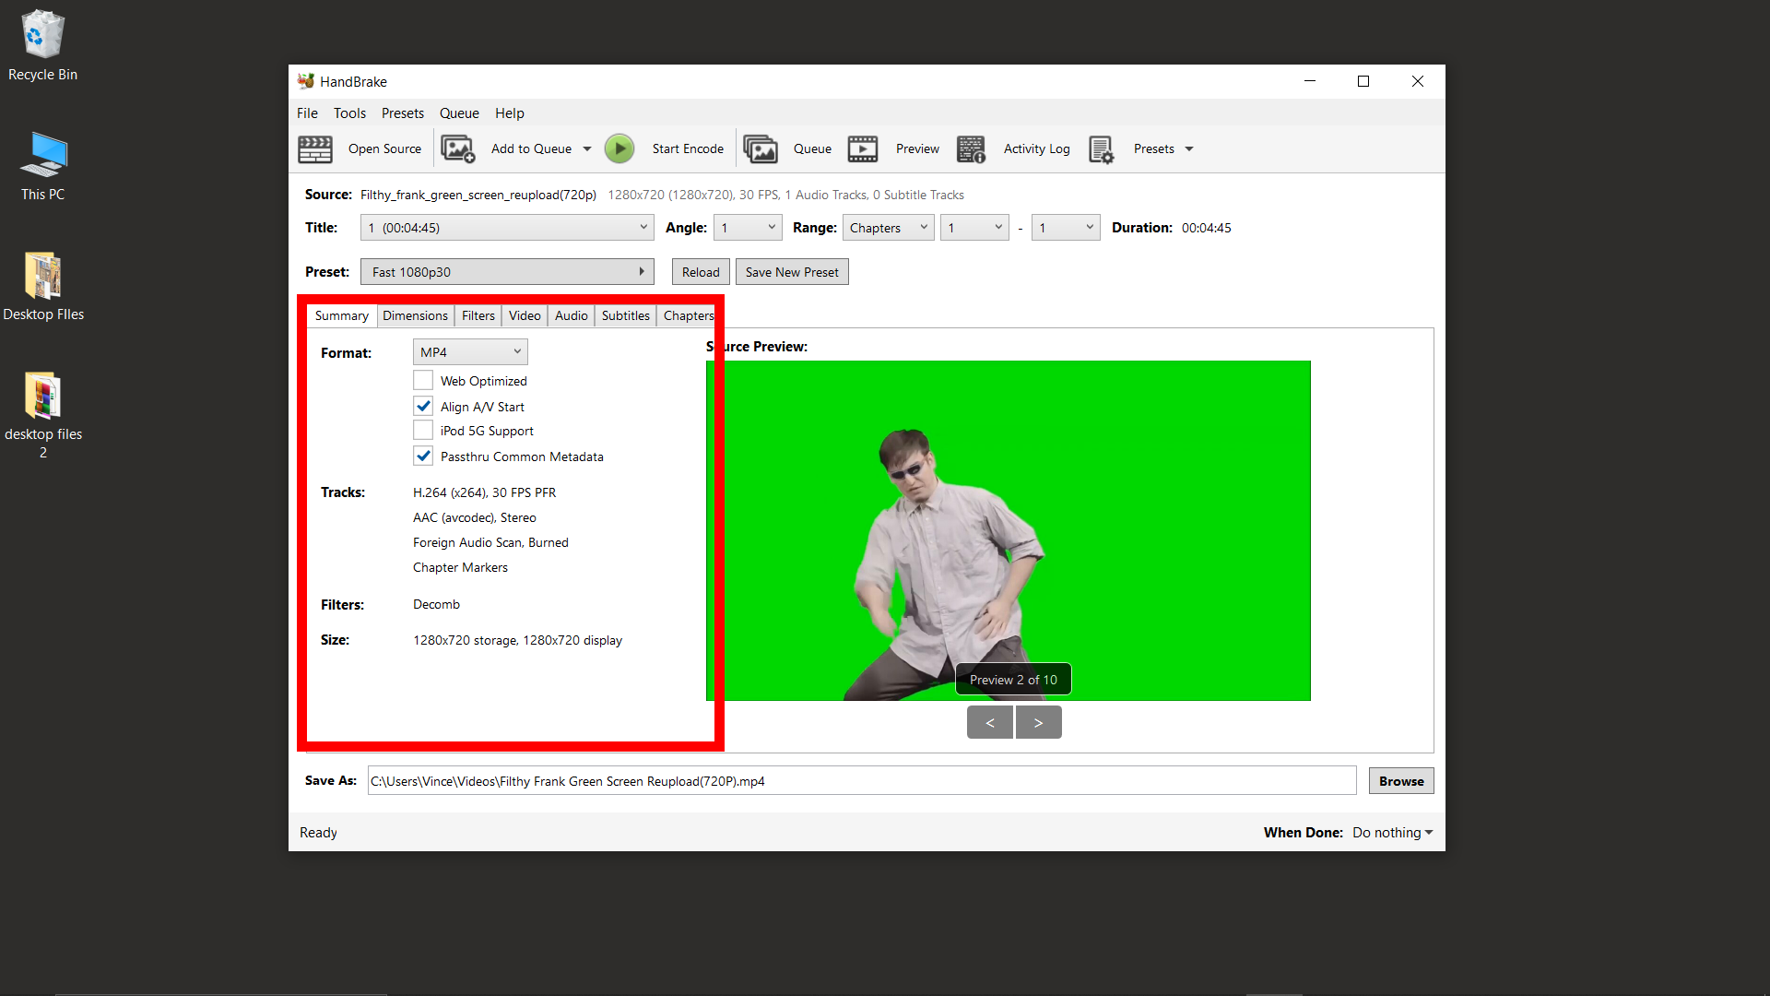Image resolution: width=1770 pixels, height=996 pixels.
Task: Switch to the Subtitles tab
Action: click(x=625, y=315)
